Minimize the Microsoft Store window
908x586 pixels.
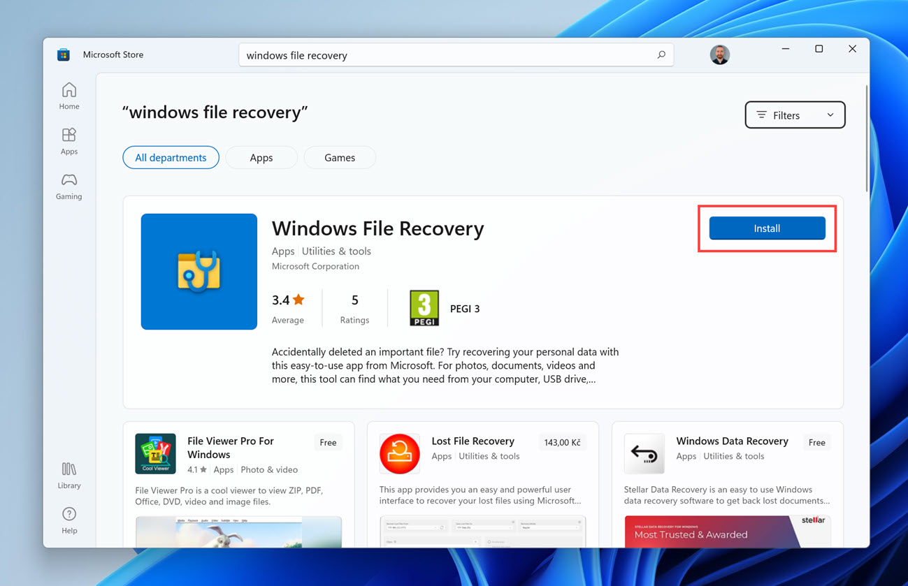(x=786, y=49)
